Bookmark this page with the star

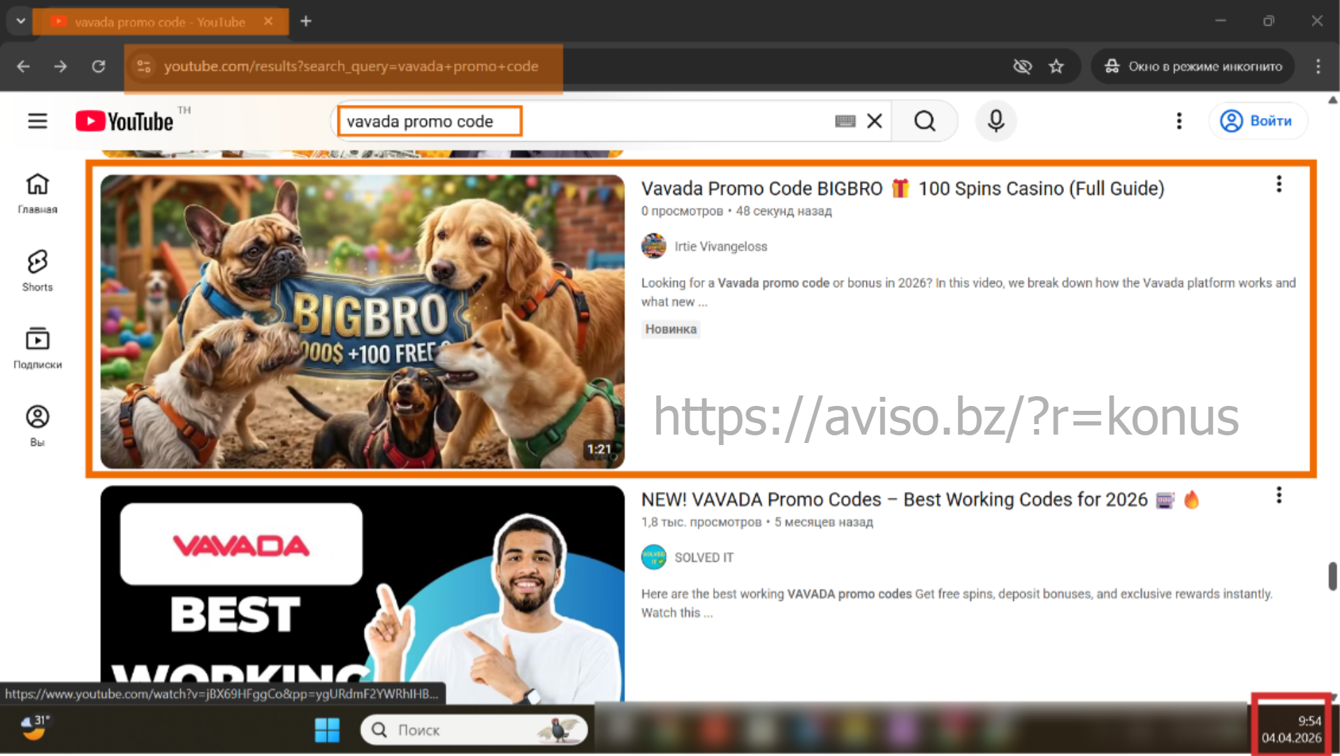1056,66
